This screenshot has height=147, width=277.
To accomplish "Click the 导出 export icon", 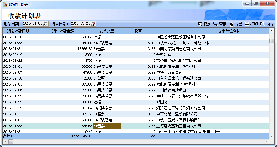I will tap(231, 24).
